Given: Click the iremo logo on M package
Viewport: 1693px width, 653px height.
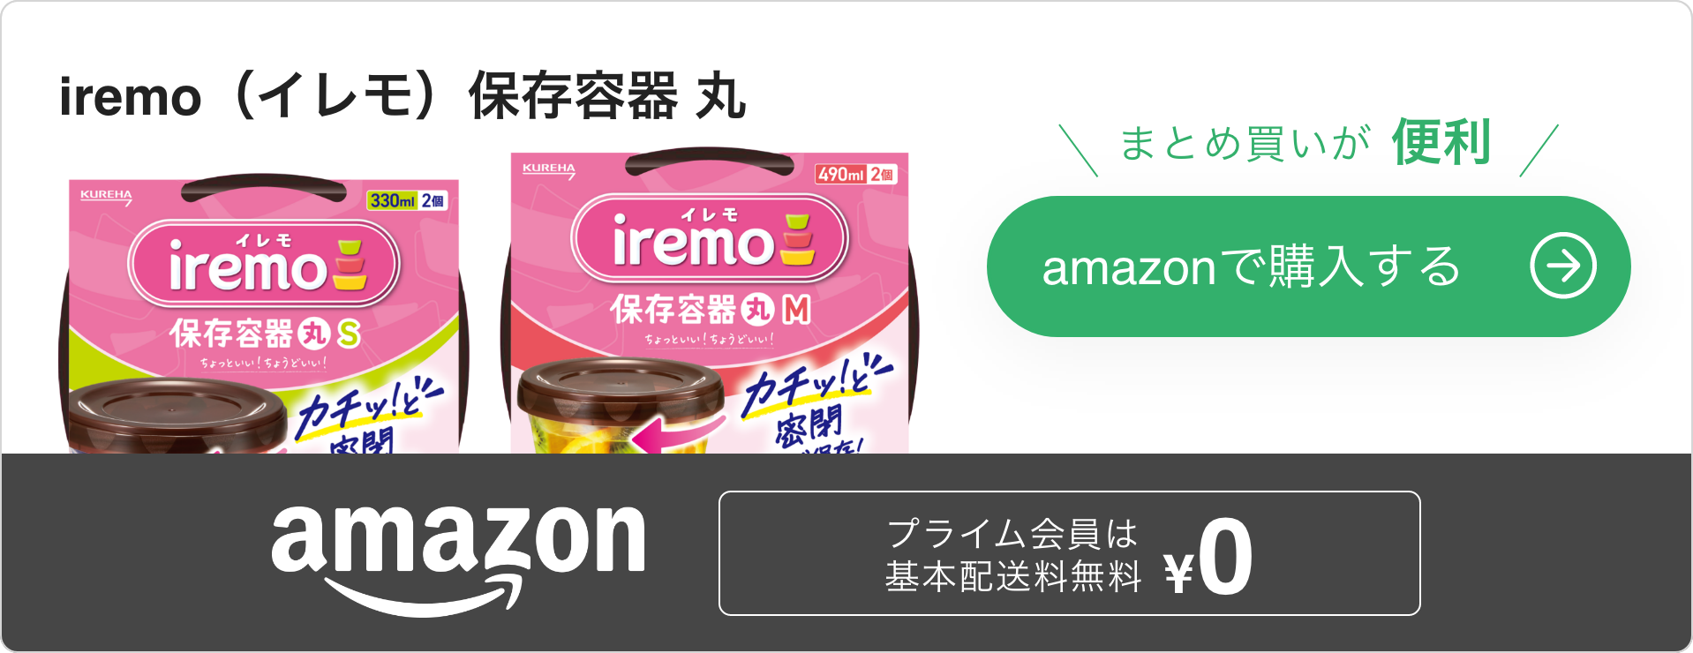Looking at the screenshot, I should pos(710,238).
